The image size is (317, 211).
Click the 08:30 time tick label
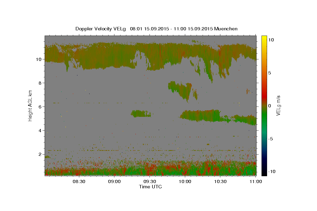[79, 182]
